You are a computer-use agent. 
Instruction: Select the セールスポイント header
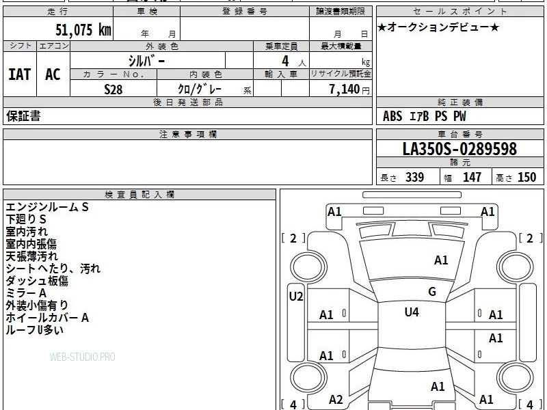click(459, 12)
